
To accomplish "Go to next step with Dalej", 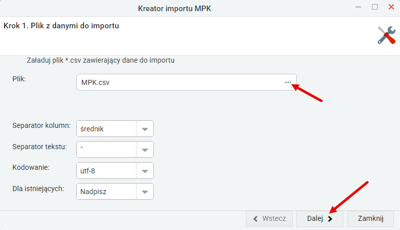I will point(320,218).
